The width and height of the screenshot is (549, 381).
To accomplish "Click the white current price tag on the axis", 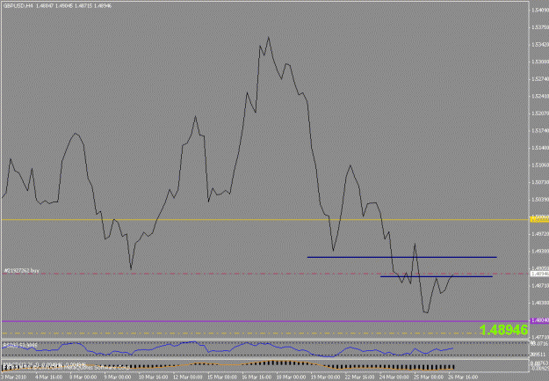I will [539, 274].
